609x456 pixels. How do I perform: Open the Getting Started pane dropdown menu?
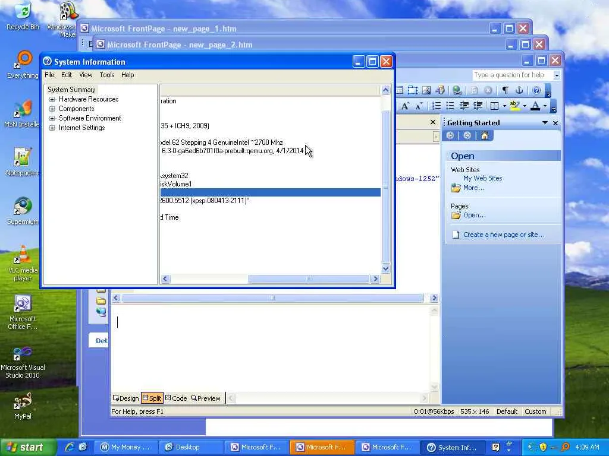coord(545,123)
